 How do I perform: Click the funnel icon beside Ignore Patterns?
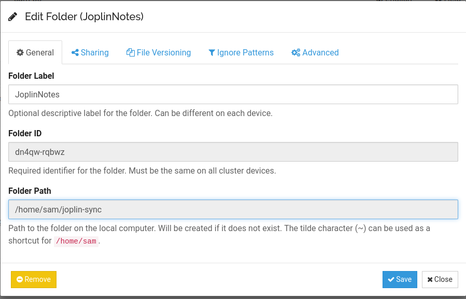click(211, 53)
